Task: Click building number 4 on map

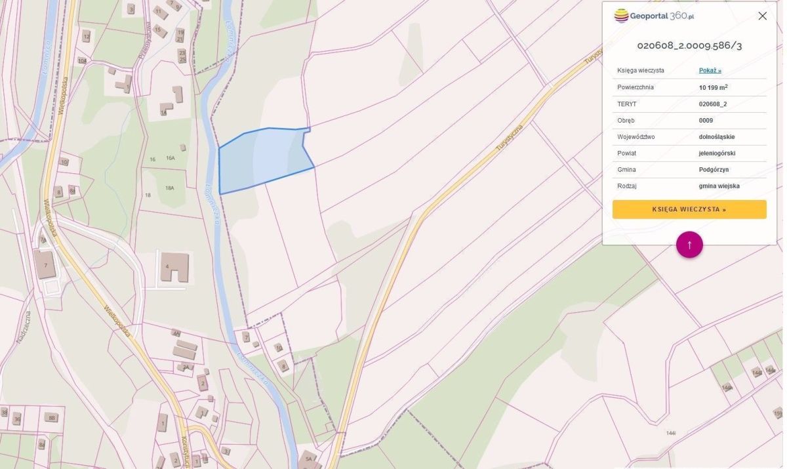Action: coord(174,266)
